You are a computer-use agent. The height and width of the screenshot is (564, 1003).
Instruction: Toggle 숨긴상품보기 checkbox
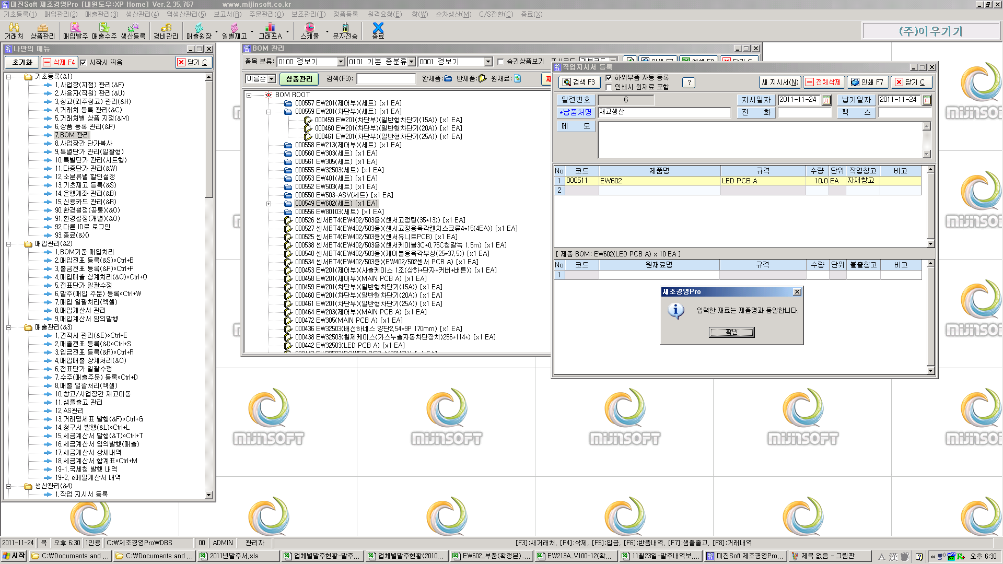coord(500,62)
